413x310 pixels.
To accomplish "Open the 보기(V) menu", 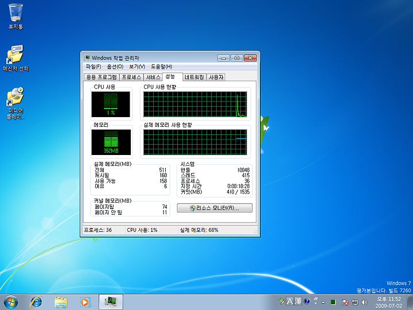I will pos(137,67).
